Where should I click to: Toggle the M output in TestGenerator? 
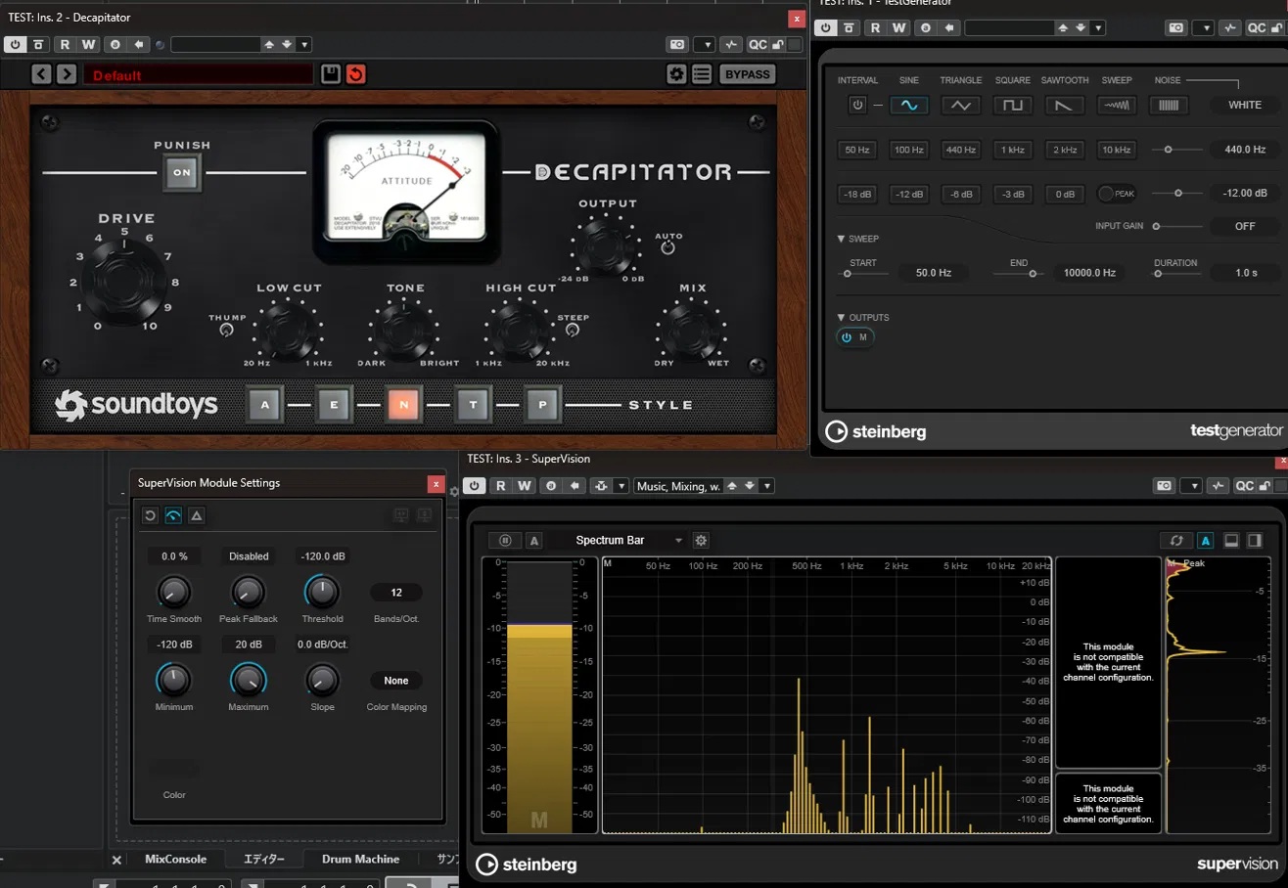pyautogui.click(x=854, y=337)
